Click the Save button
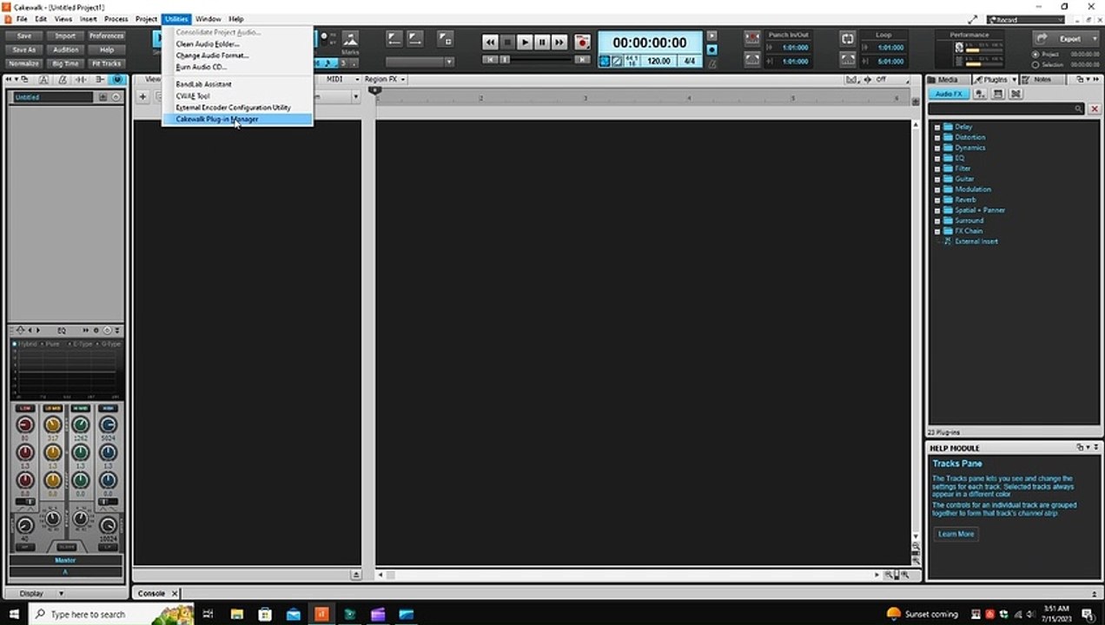 pos(24,36)
